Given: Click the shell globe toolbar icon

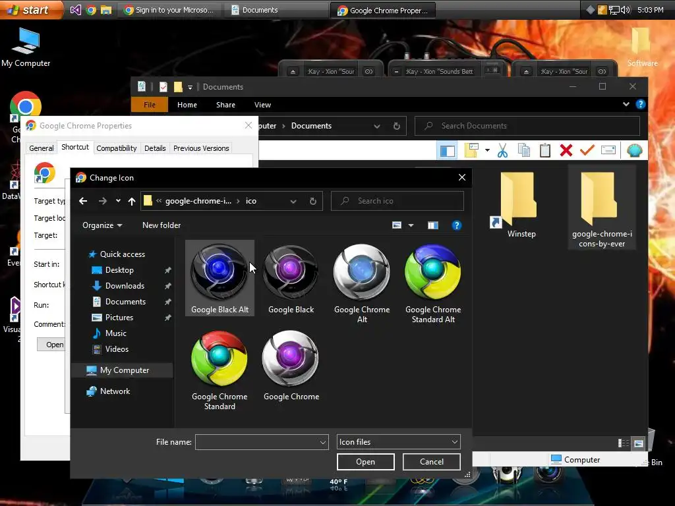Looking at the screenshot, I should (634, 151).
